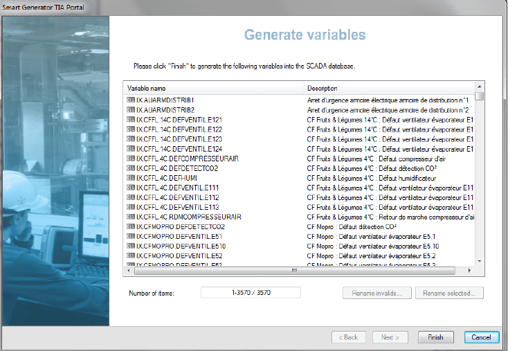Click the horizontal scrollbar thumb of the list

[x=293, y=271]
